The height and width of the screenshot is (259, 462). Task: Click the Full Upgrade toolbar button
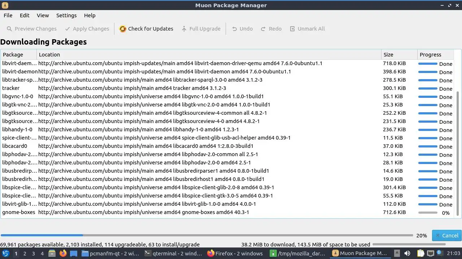(x=201, y=29)
